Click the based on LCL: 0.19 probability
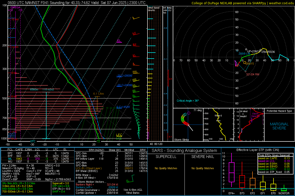Viewport: 295px width, 196px height. pyautogui.click(x=274, y=161)
